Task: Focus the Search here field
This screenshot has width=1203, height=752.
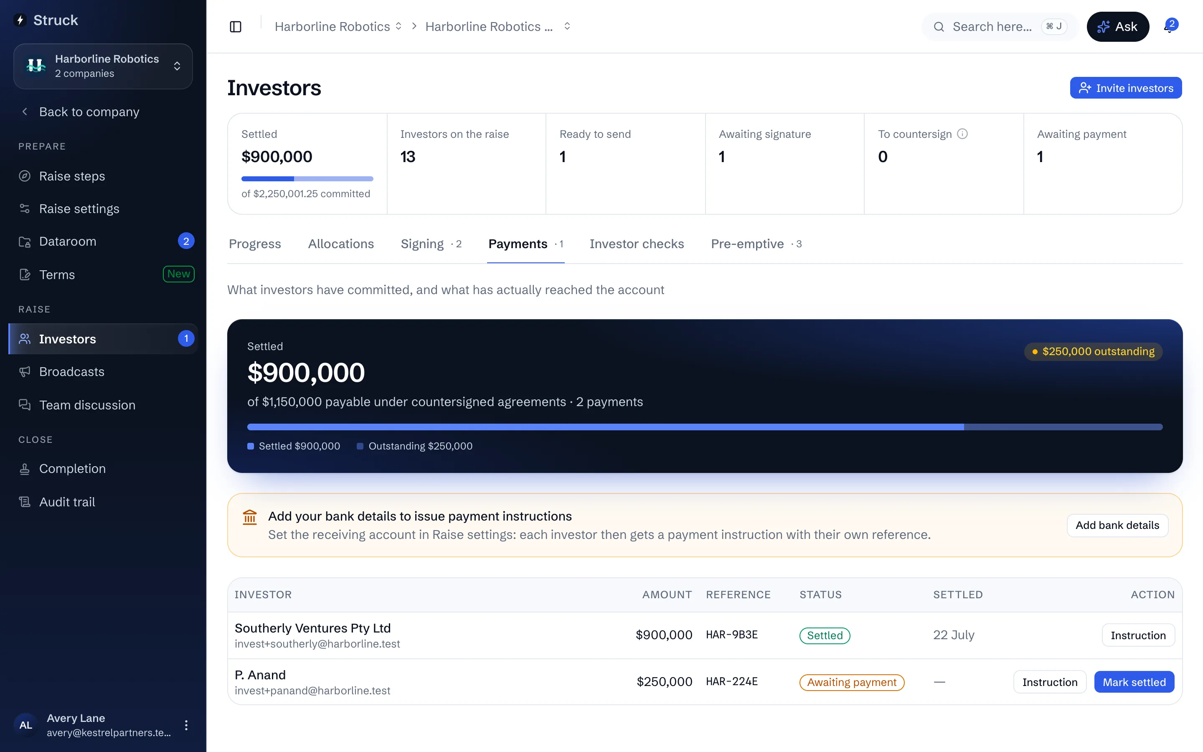Action: click(x=999, y=26)
